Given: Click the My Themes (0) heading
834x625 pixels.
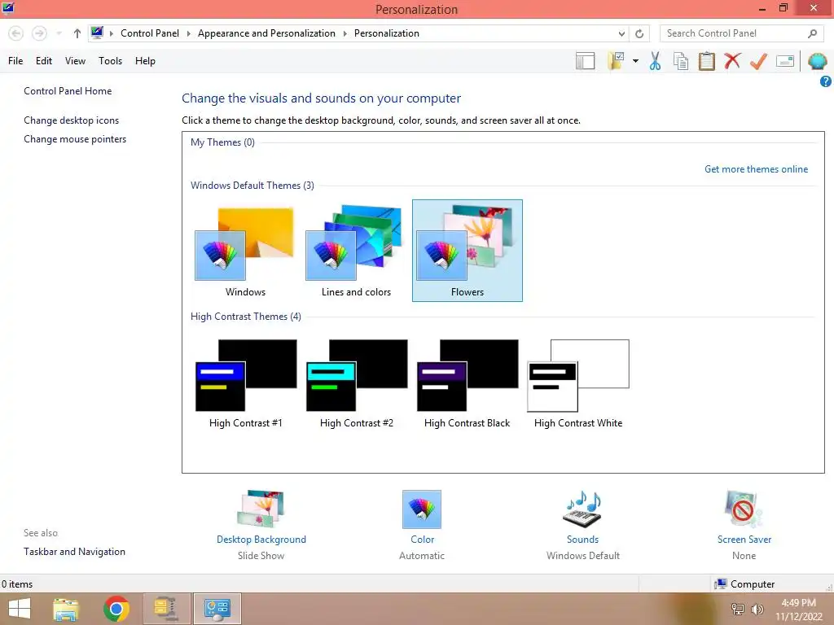Looking at the screenshot, I should click(222, 142).
